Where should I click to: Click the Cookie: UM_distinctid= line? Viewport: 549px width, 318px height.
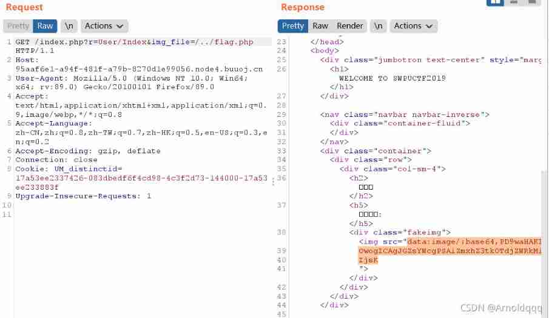click(x=69, y=169)
